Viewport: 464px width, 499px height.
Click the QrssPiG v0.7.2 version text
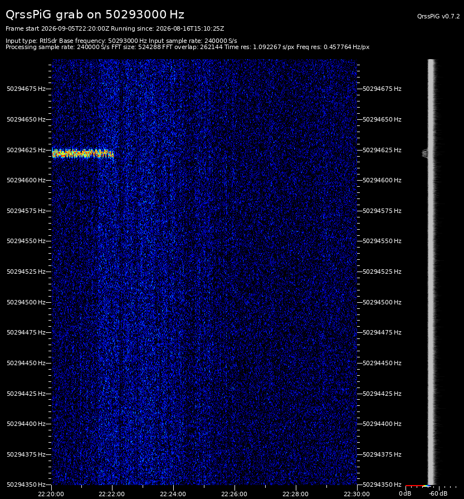[438, 16]
